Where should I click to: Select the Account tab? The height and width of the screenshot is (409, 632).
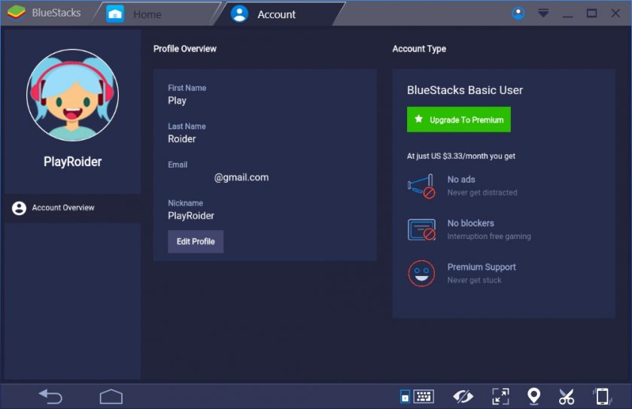[278, 14]
